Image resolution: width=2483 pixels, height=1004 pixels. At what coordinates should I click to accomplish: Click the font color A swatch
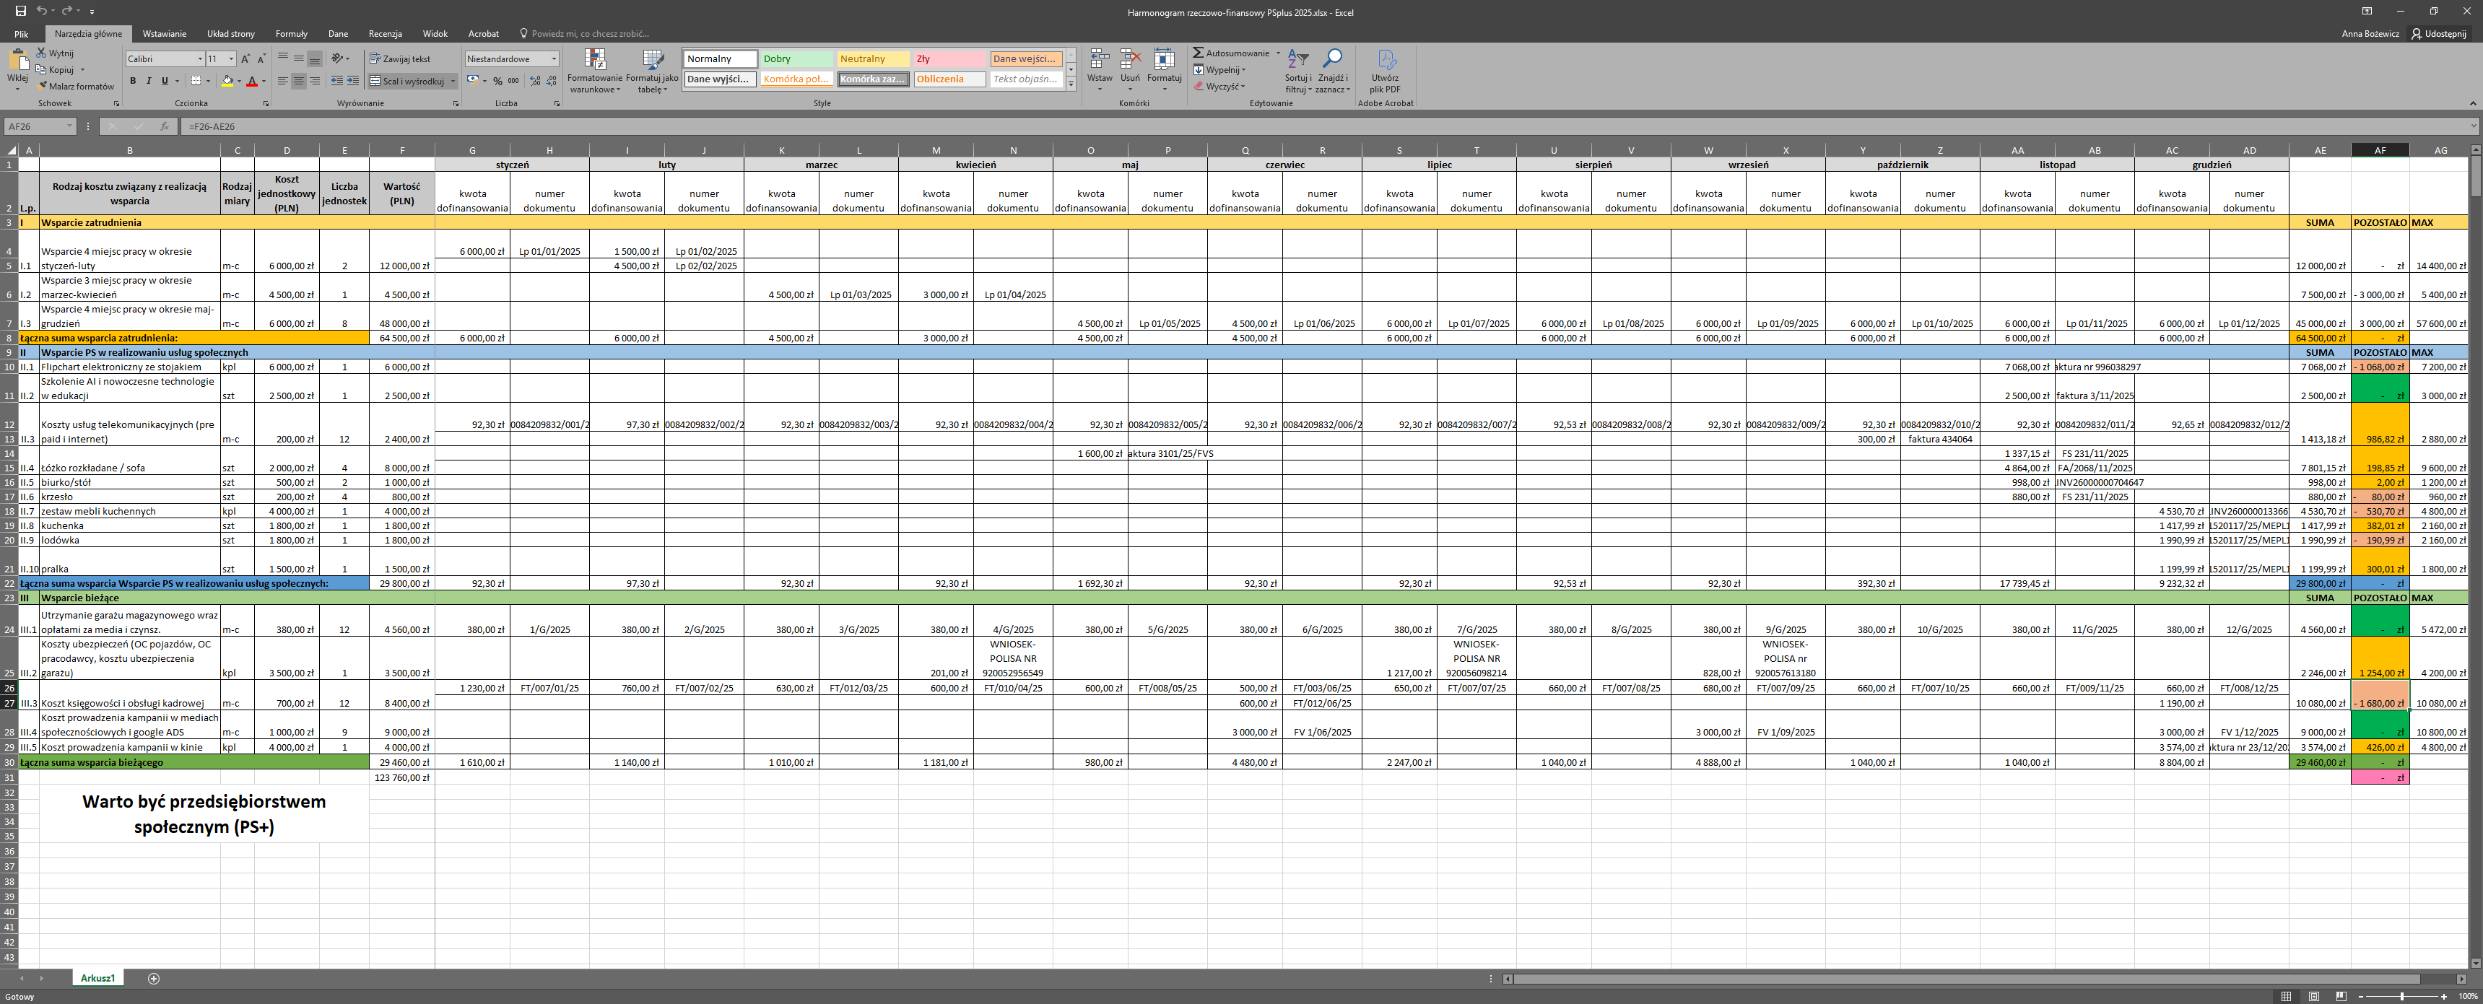[251, 81]
